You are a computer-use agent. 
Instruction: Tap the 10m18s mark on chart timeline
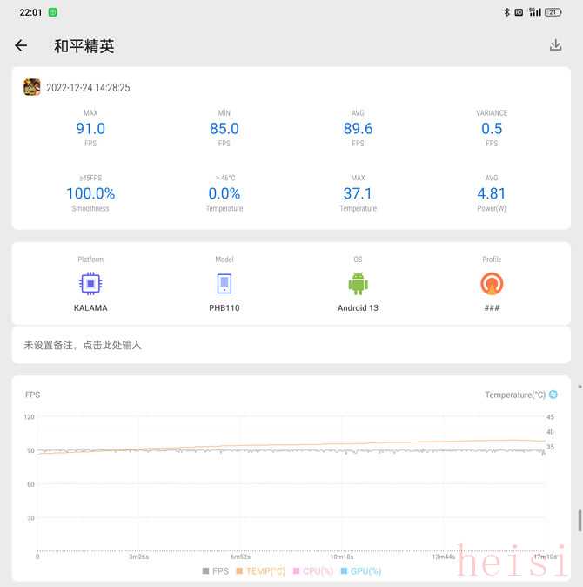click(x=342, y=557)
